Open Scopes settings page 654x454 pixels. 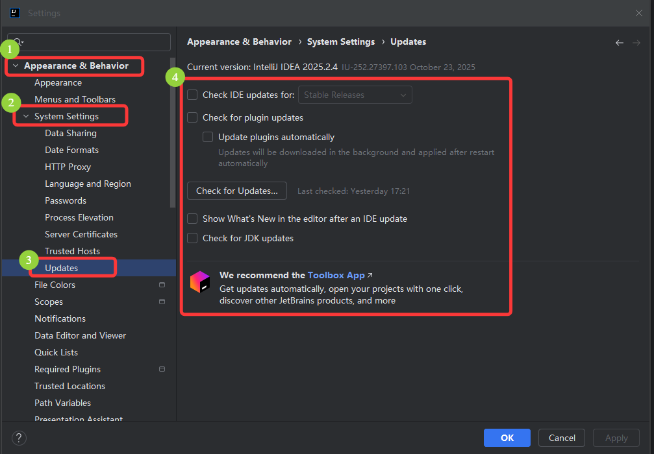tap(49, 302)
